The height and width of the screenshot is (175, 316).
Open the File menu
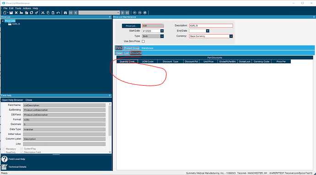click(5, 8)
